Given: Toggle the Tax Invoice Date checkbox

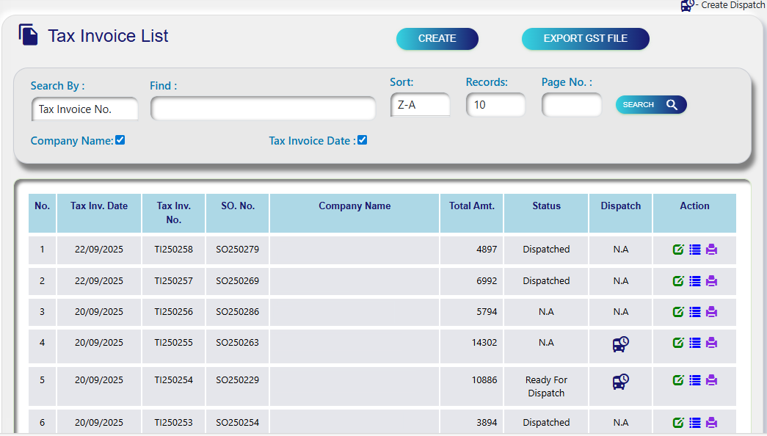Looking at the screenshot, I should tap(362, 139).
